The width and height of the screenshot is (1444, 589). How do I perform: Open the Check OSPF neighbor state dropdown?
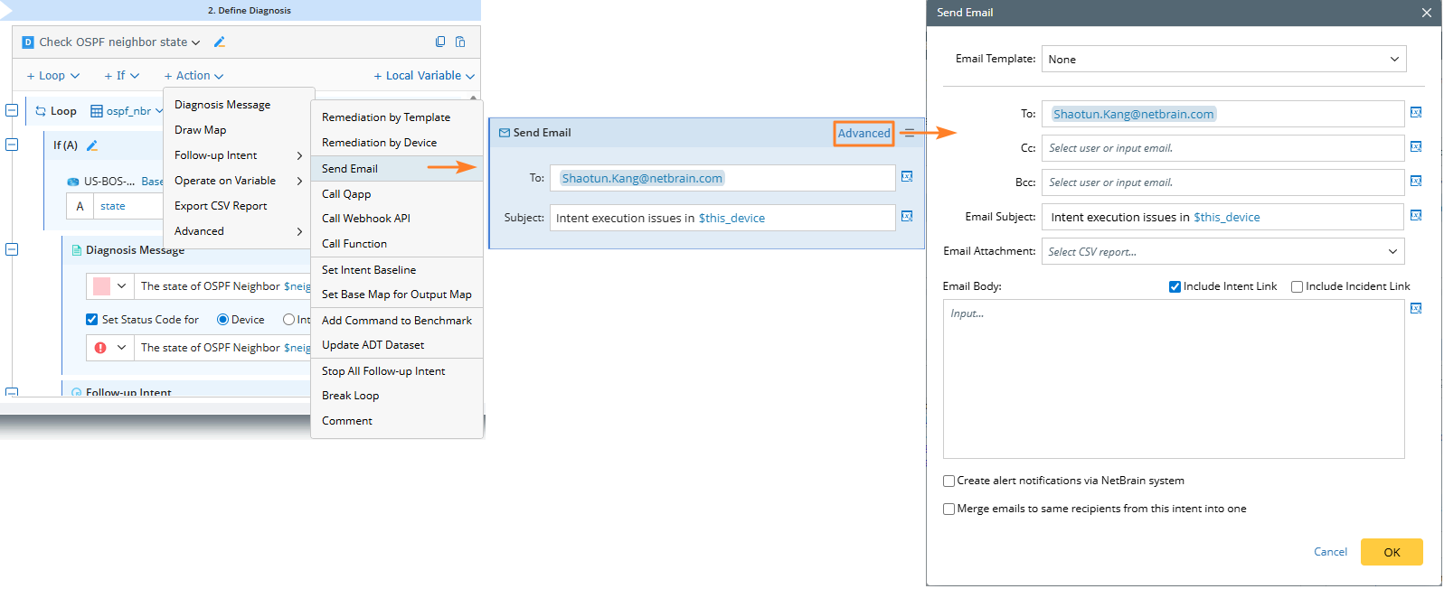click(195, 42)
